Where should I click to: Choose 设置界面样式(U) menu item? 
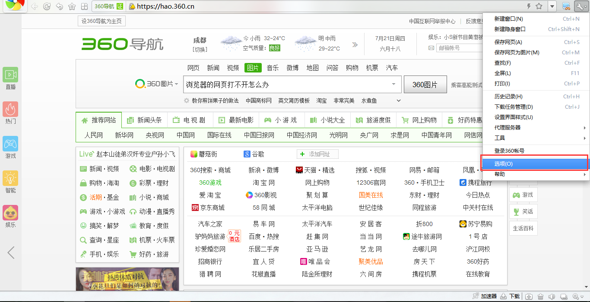tap(535, 117)
